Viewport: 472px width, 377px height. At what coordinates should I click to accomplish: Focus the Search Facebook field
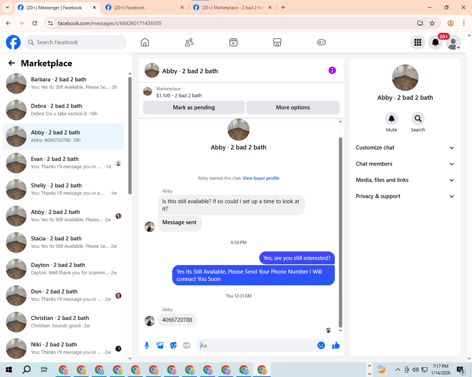75,42
